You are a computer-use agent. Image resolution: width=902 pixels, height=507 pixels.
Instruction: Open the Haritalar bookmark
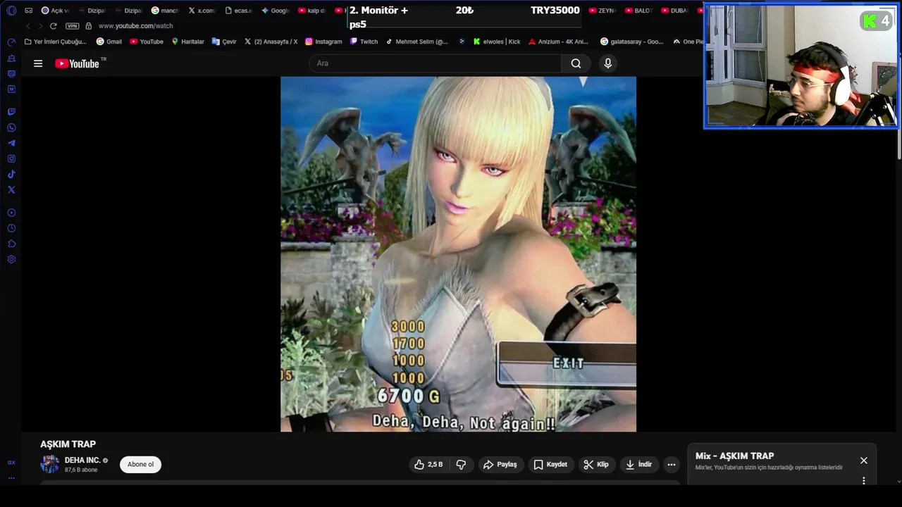187,42
